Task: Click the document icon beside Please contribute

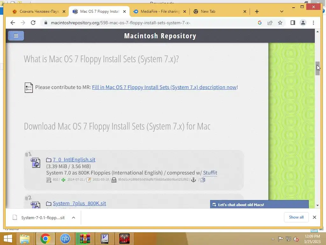Action: click(29, 87)
